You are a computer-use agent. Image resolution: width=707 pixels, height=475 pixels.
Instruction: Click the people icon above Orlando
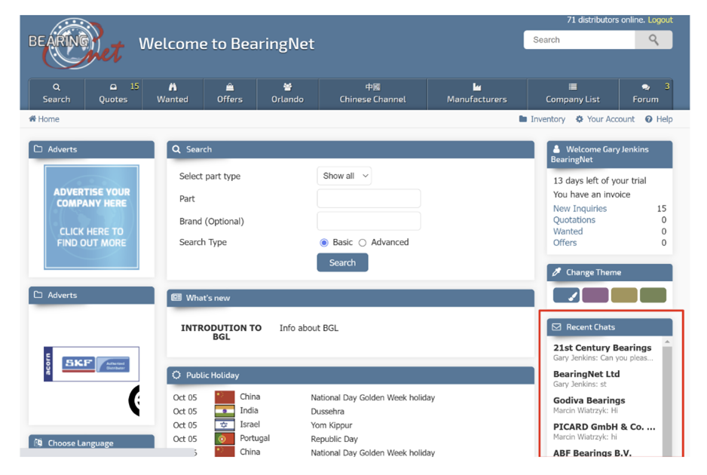pos(287,87)
